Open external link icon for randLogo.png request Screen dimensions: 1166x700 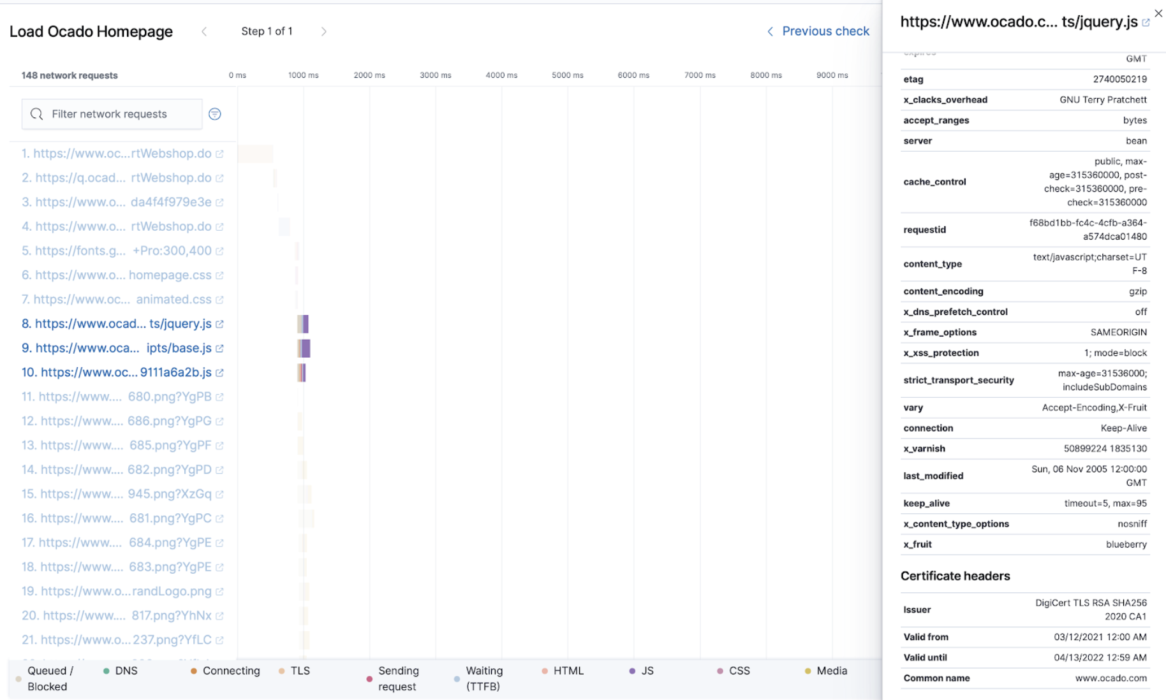[219, 592]
